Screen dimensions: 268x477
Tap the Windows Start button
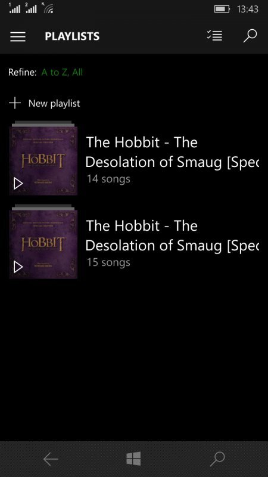(133, 459)
